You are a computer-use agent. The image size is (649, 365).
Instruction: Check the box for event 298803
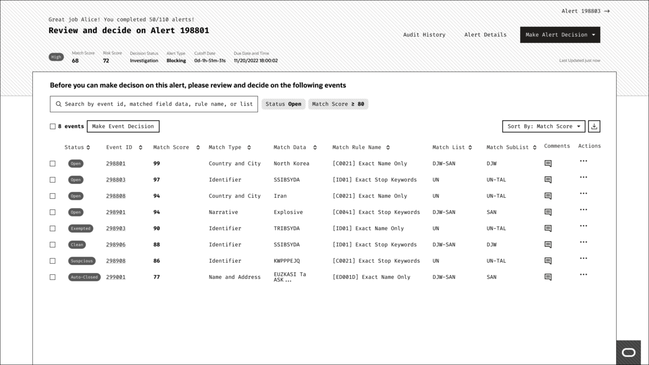53,180
